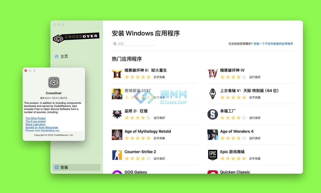Click the Diablo IV game icon
Viewport: 321px width, 193px height.
[x=213, y=74]
